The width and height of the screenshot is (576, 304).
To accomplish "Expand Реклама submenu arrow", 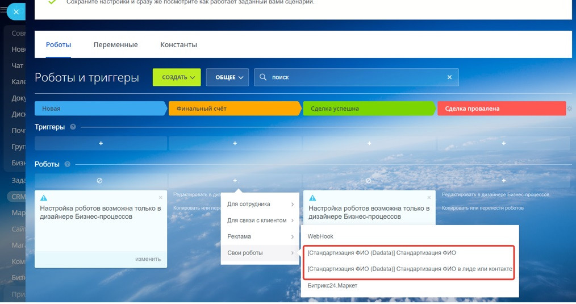I will point(293,237).
